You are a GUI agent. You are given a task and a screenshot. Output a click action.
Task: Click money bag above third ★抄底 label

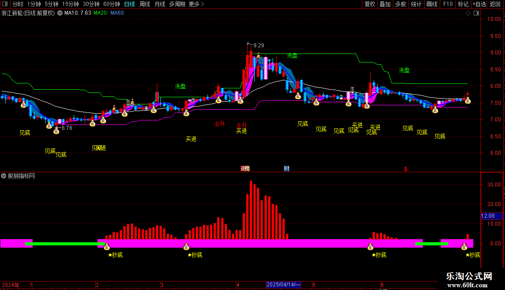(x=370, y=247)
